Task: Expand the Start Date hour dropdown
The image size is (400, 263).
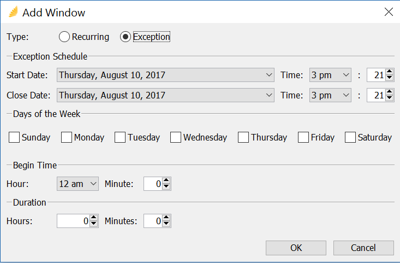Action: coord(330,75)
